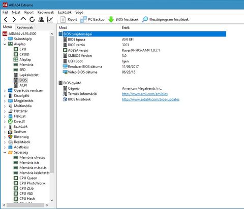Expand the Megjelenítés node

[x=5, y=101]
